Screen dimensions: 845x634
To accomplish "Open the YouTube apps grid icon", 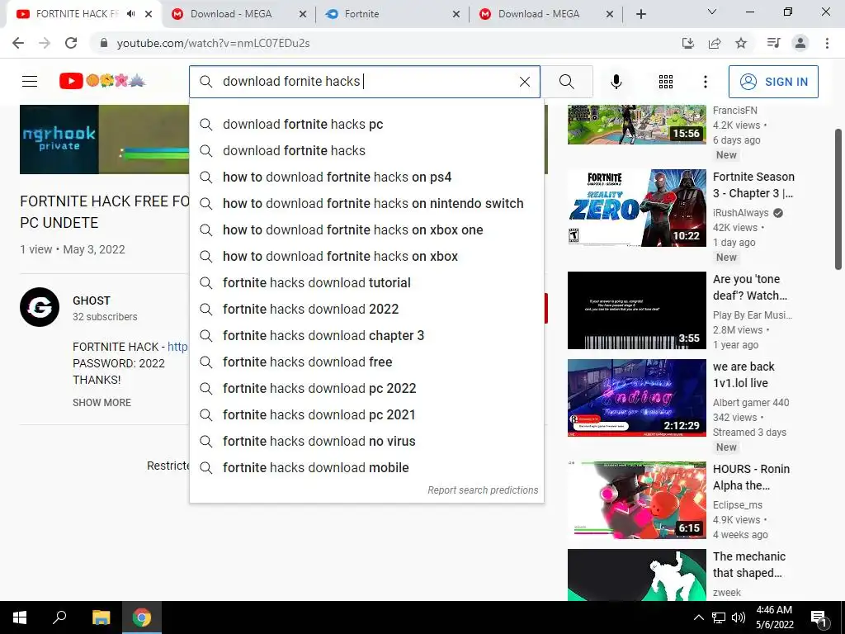I will pos(666,82).
